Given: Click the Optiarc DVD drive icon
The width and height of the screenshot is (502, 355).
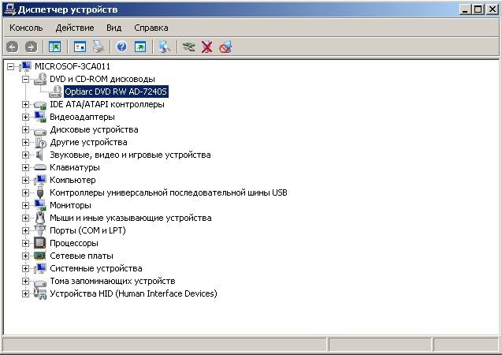Looking at the screenshot, I should pyautogui.click(x=55, y=92).
